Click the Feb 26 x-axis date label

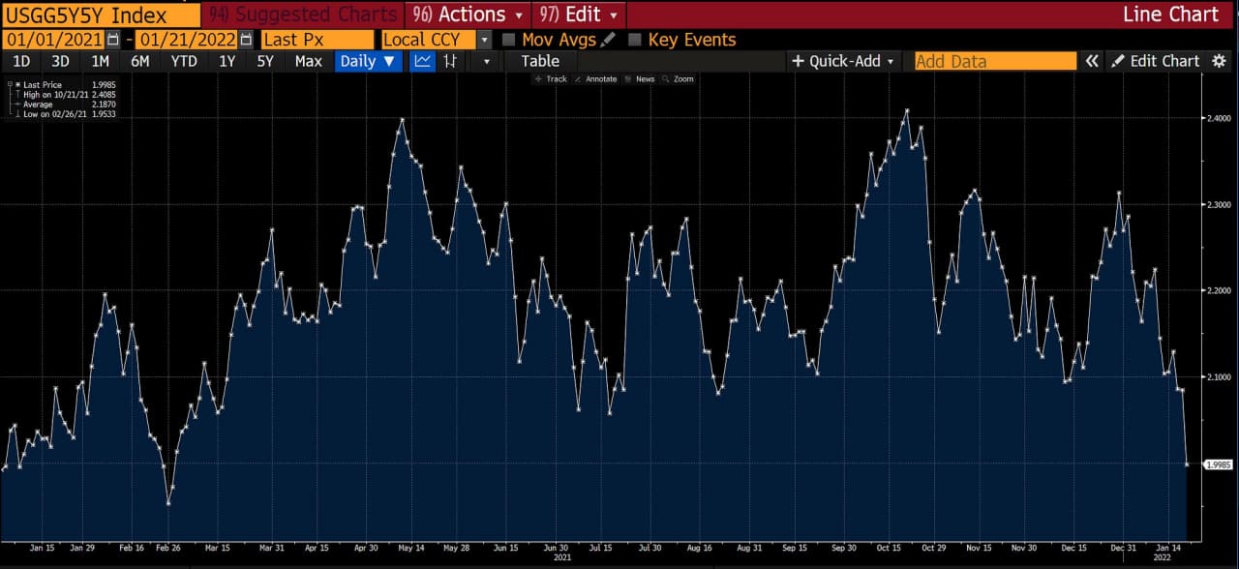point(168,548)
